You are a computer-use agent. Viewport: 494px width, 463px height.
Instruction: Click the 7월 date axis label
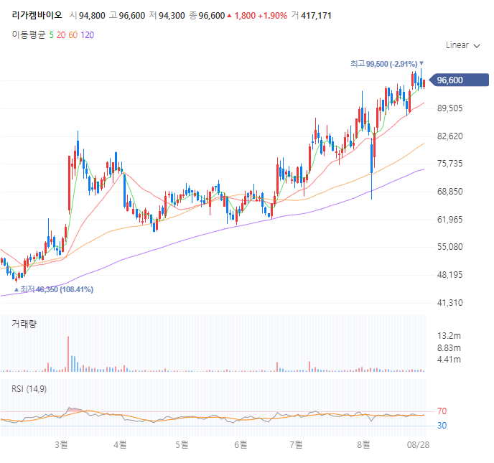(296, 445)
